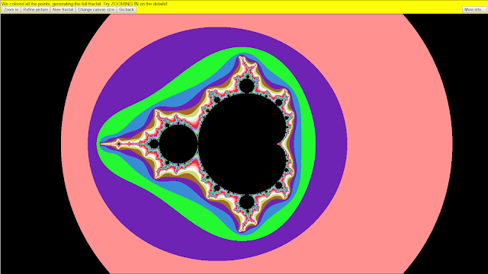Click the Zoom in button
This screenshot has width=488, height=274.
click(x=11, y=10)
